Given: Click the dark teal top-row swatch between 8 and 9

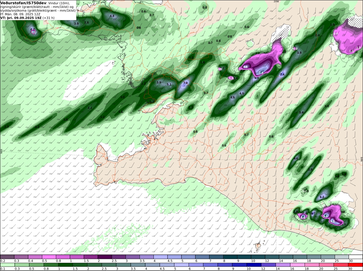Looking at the screenshot, I should pyautogui.click(x=231, y=257).
